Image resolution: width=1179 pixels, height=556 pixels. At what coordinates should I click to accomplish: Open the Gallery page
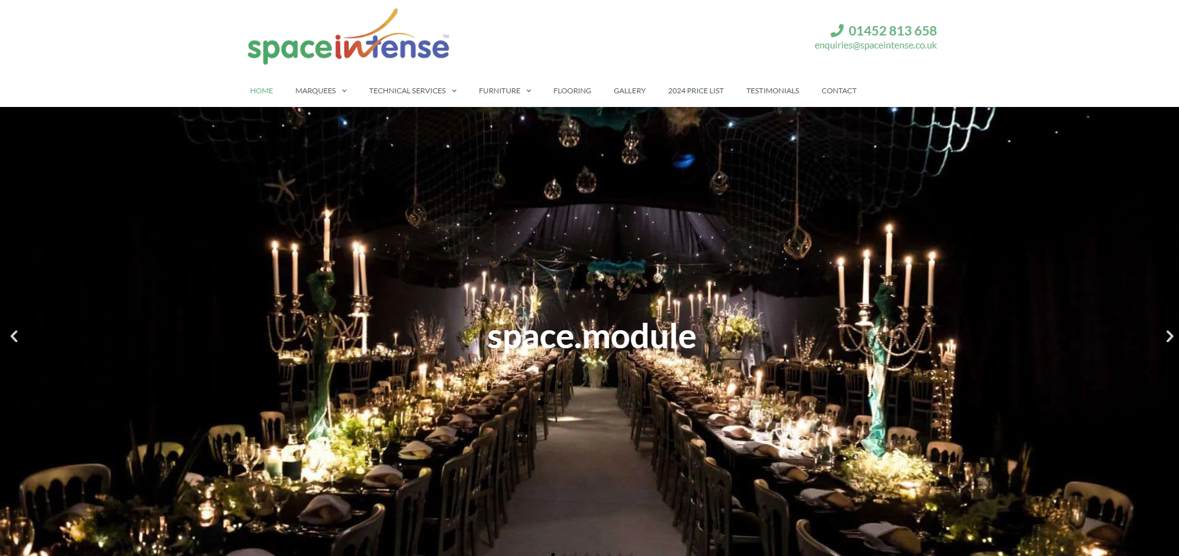(x=630, y=91)
